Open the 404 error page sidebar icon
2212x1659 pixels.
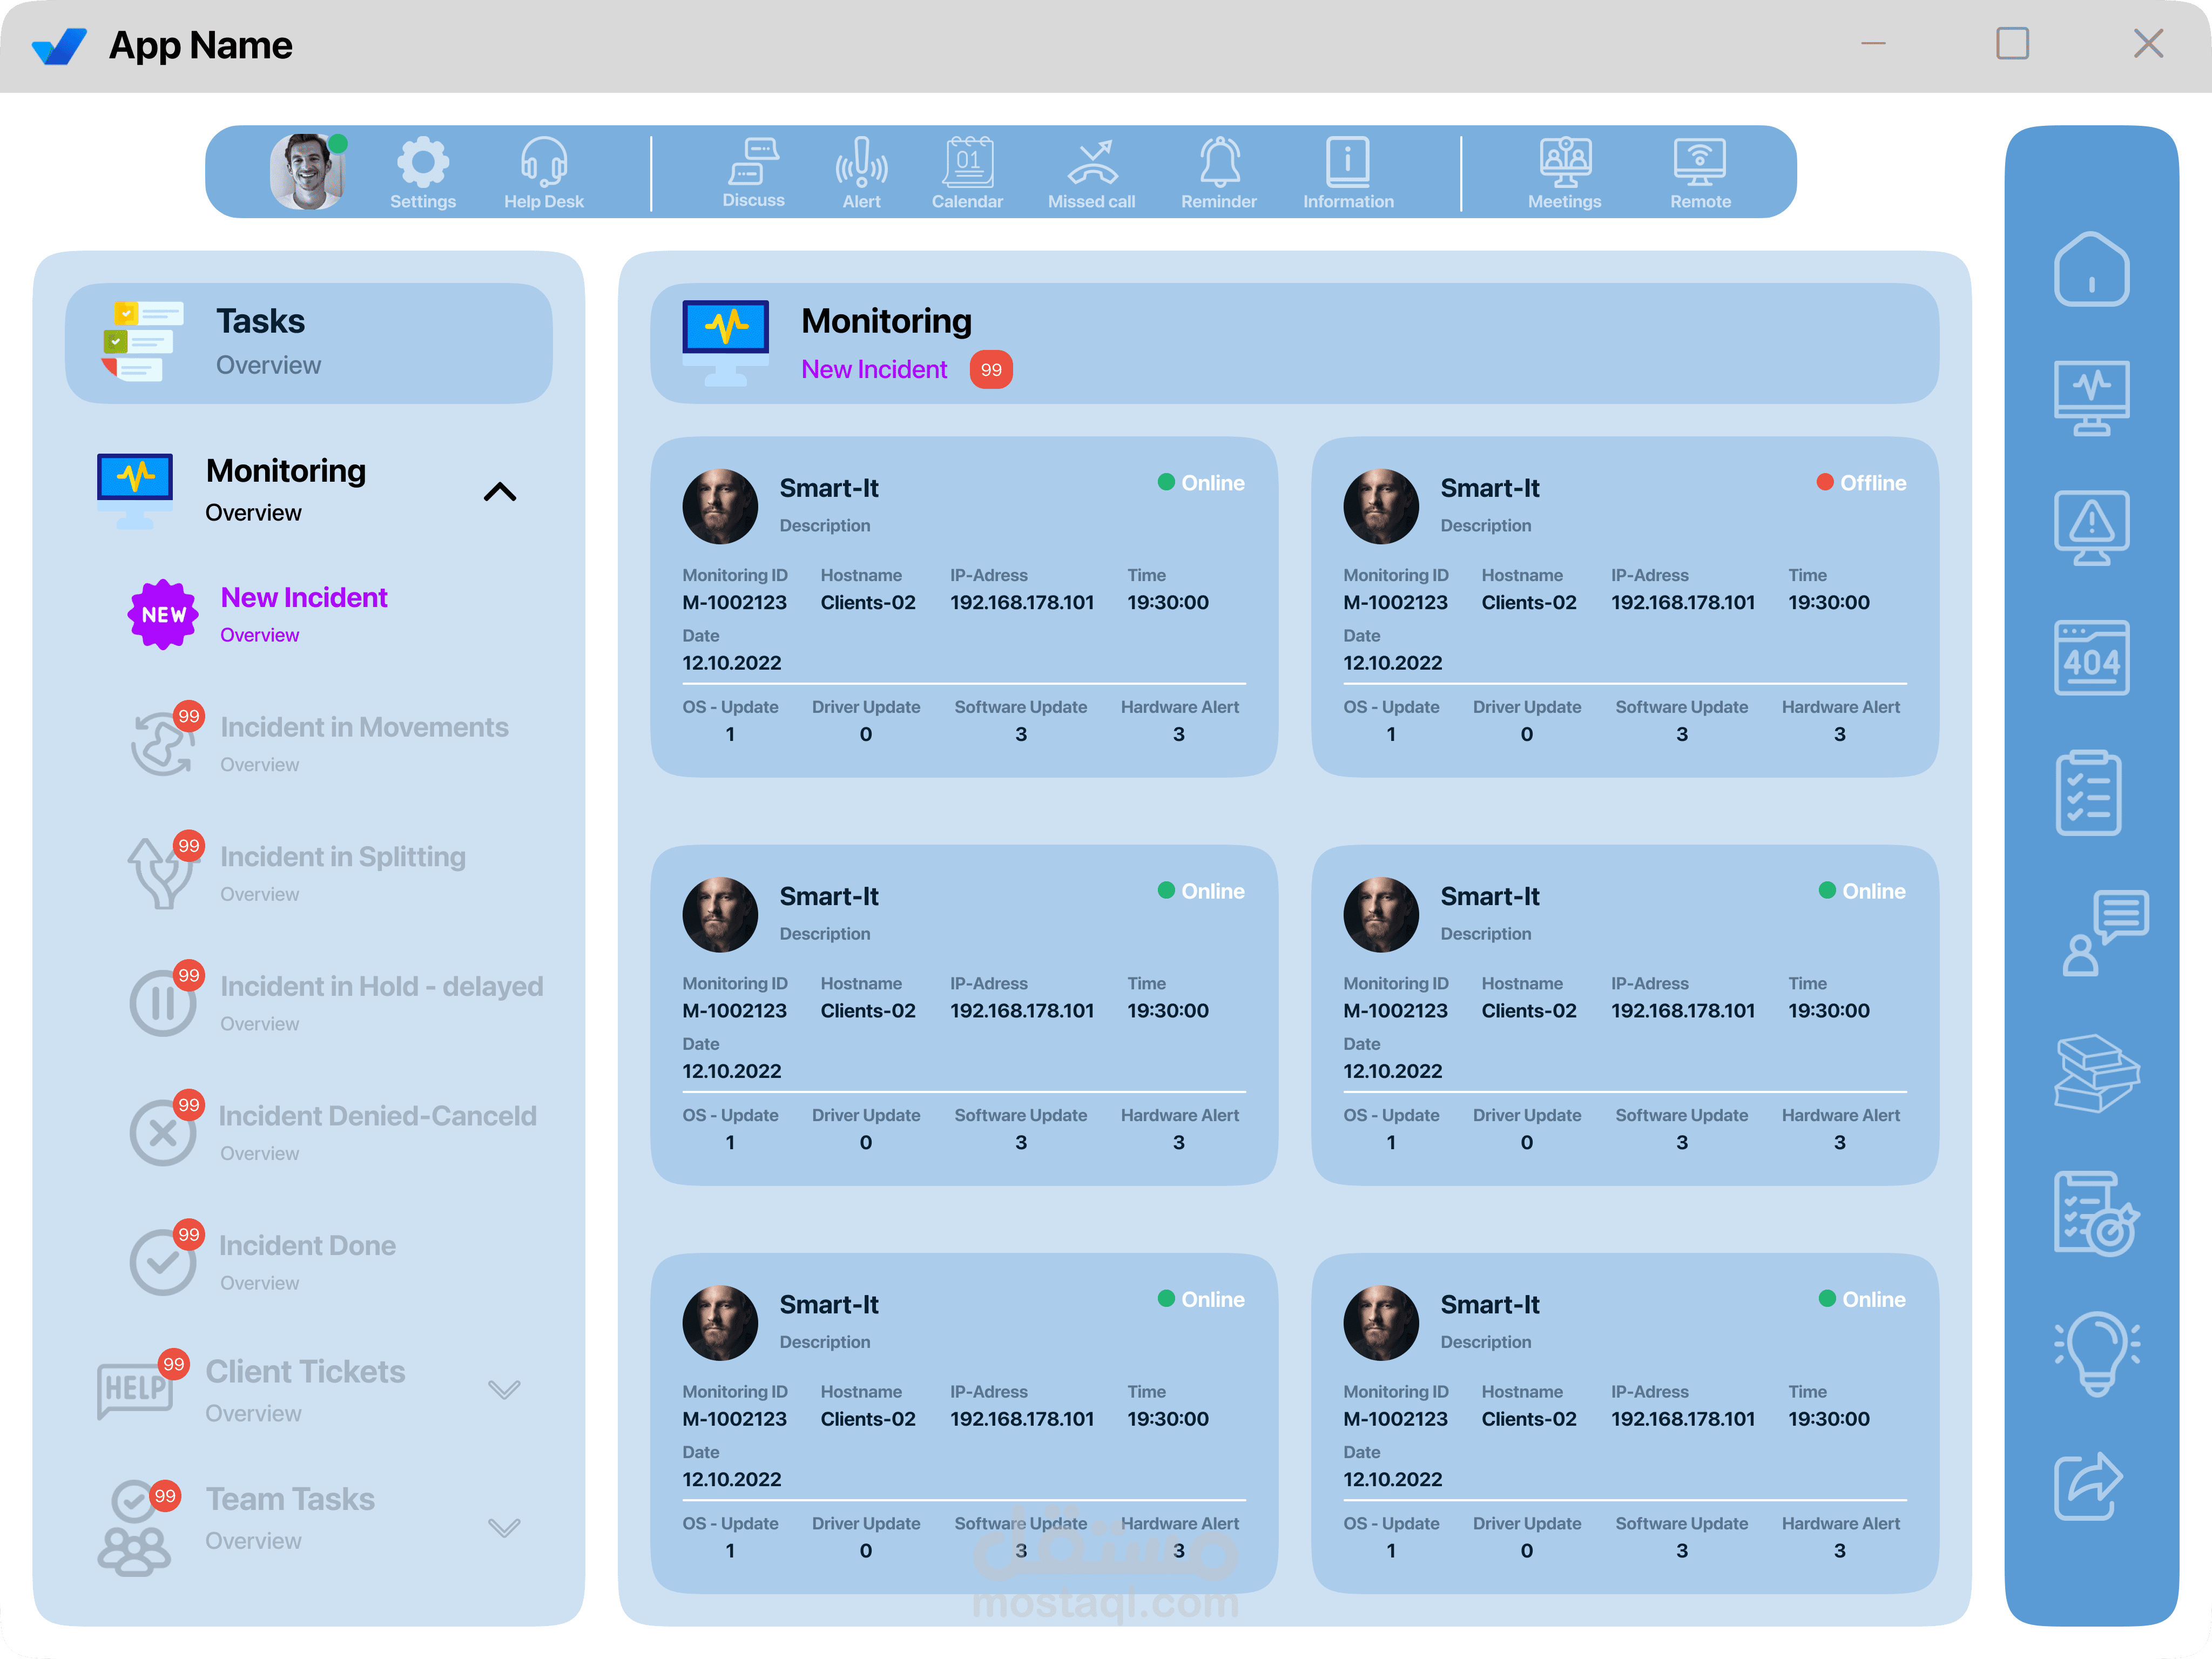coord(2091,658)
